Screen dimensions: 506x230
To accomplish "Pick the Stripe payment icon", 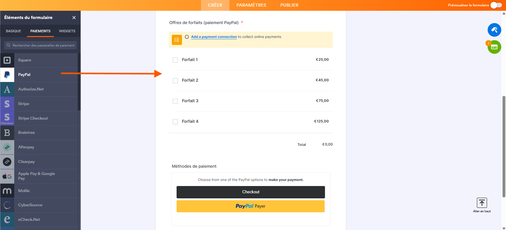I will click(7, 104).
